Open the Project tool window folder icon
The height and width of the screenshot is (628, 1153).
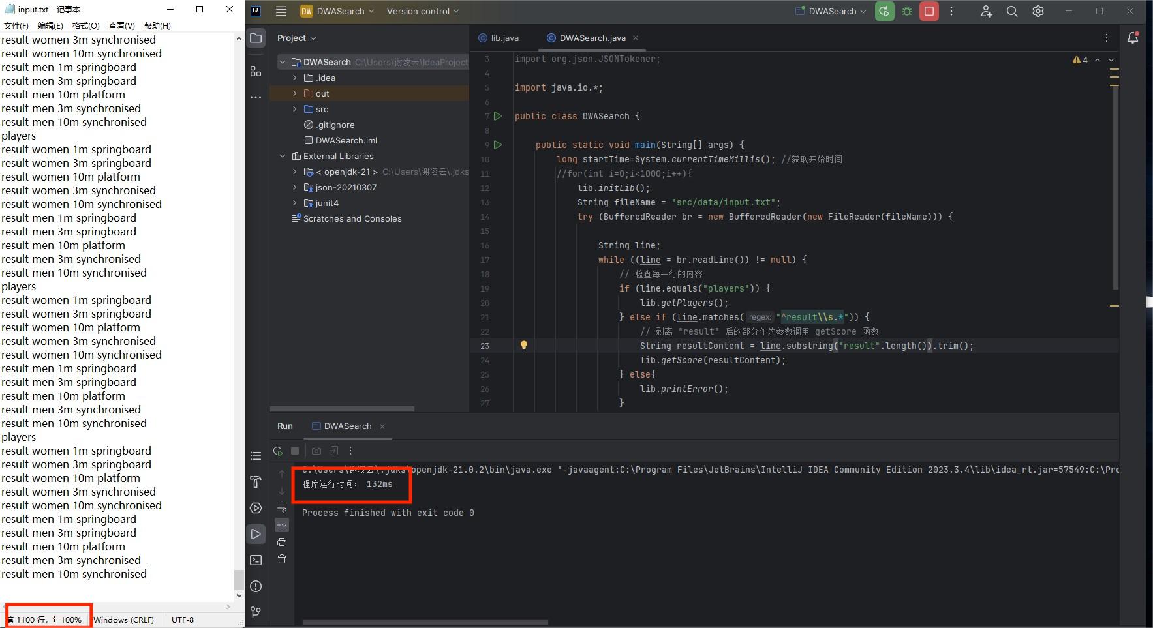point(256,38)
